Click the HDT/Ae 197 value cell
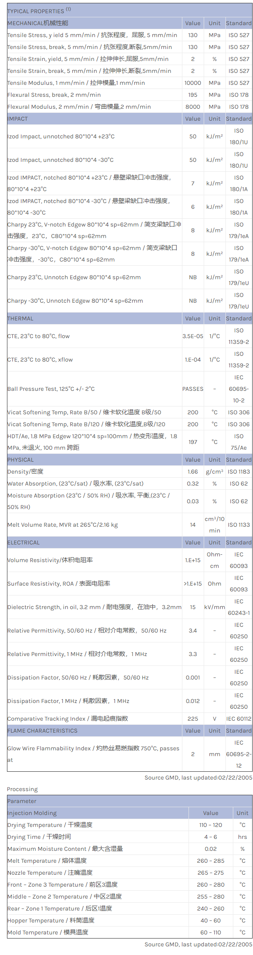 [x=193, y=442]
